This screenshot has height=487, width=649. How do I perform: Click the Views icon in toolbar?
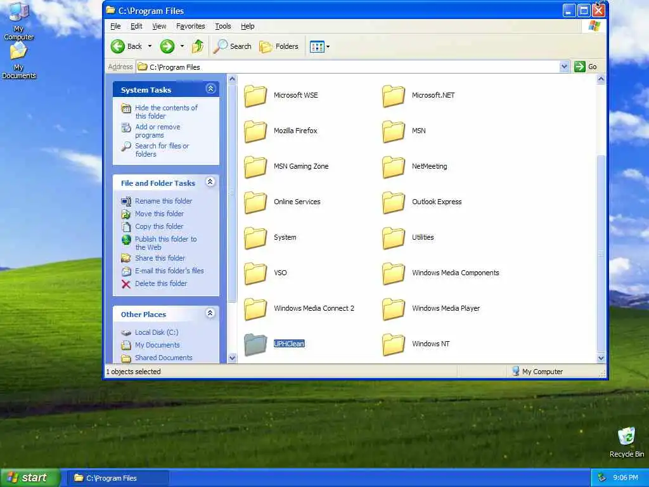tap(317, 47)
